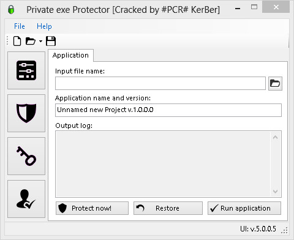This screenshot has width=294, height=240.
Task: Click the Protect now! button
Action: 92,208
